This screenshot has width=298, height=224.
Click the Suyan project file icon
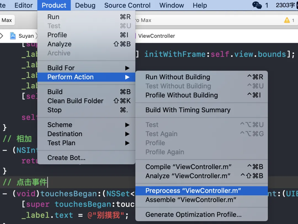pos(13,36)
